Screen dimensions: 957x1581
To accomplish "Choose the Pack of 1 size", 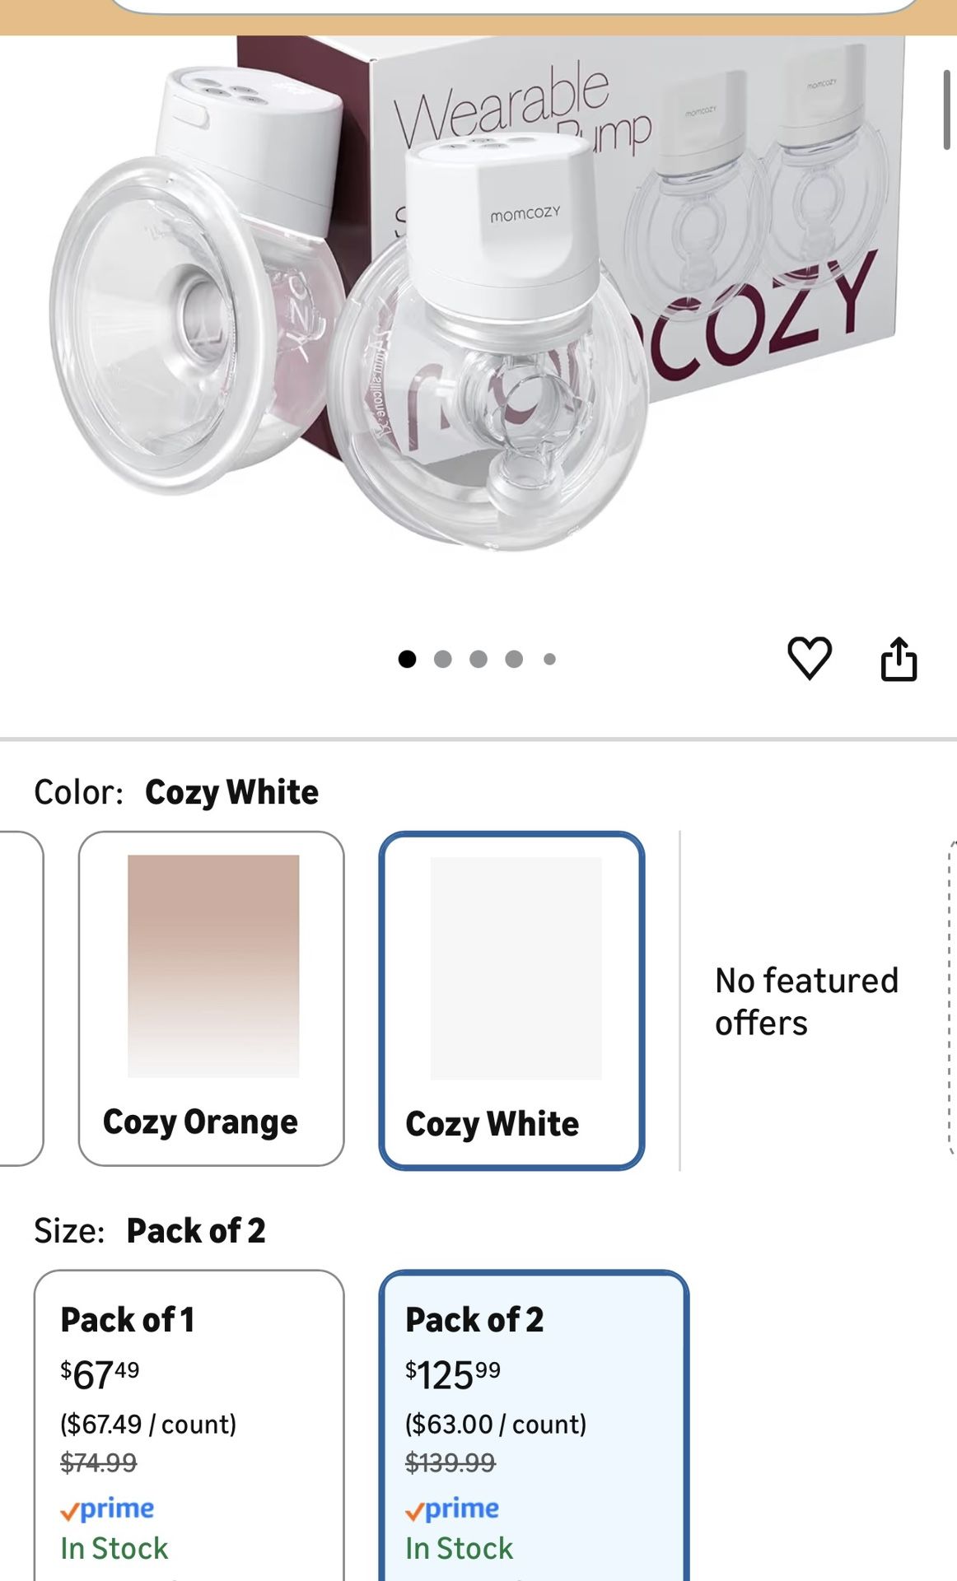I will pos(189,1425).
